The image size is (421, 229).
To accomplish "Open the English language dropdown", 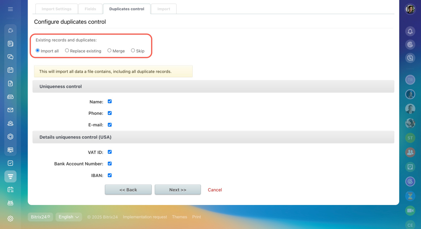I will pos(69,217).
